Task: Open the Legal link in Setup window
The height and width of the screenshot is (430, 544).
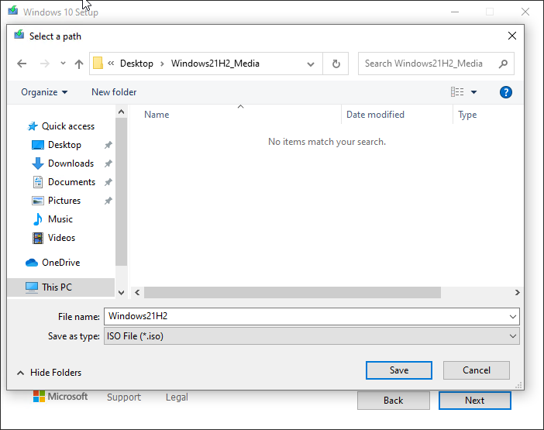Action: 177,397
